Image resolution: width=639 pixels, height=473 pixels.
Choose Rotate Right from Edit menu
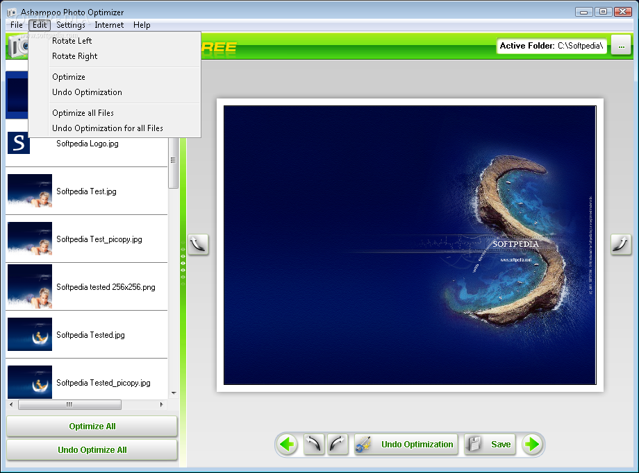click(x=115, y=56)
